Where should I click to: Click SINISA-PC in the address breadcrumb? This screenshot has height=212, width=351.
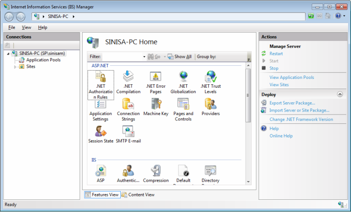[58, 17]
